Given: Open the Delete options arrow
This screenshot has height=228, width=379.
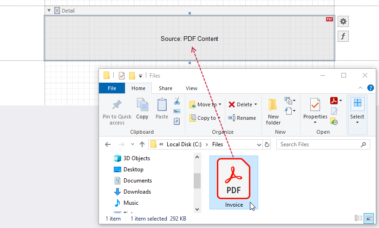Looking at the screenshot, I should [x=256, y=104].
